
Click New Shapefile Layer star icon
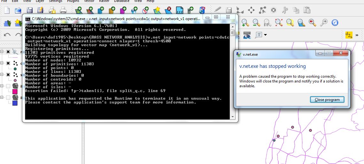pos(157,10)
